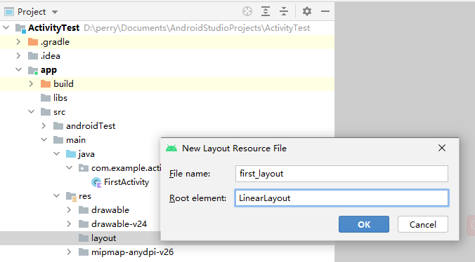This screenshot has width=475, height=262.
Task: Select the ActivityTest project root
Action: click(167, 28)
